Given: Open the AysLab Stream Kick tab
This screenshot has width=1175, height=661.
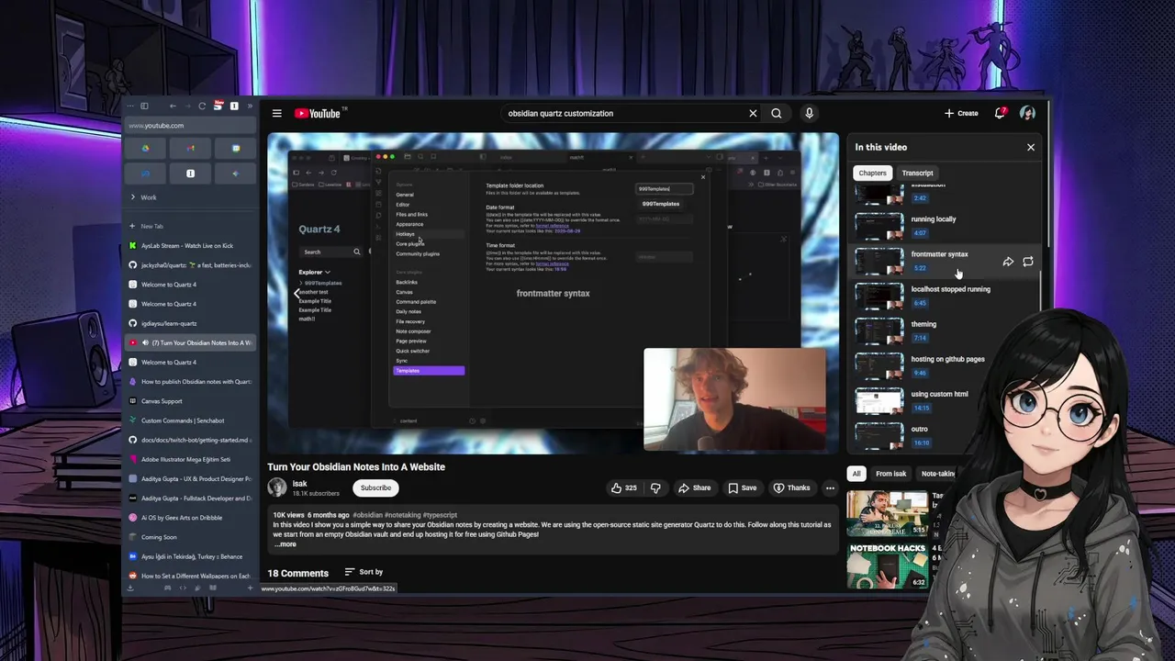Looking at the screenshot, I should pos(190,246).
